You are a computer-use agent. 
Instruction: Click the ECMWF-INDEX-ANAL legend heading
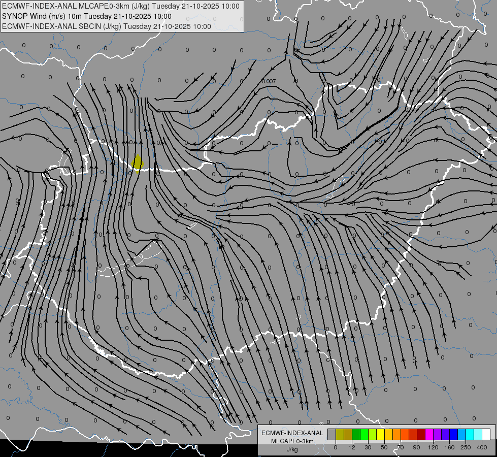pyautogui.click(x=292, y=433)
